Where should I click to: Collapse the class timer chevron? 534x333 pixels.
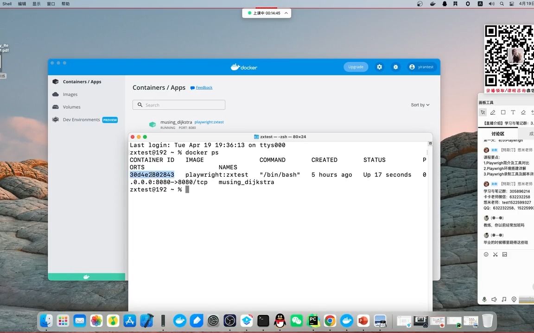click(x=286, y=13)
